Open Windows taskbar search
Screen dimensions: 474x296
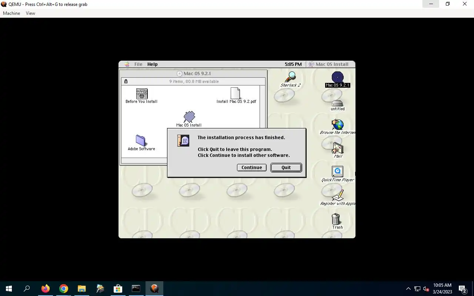27,289
